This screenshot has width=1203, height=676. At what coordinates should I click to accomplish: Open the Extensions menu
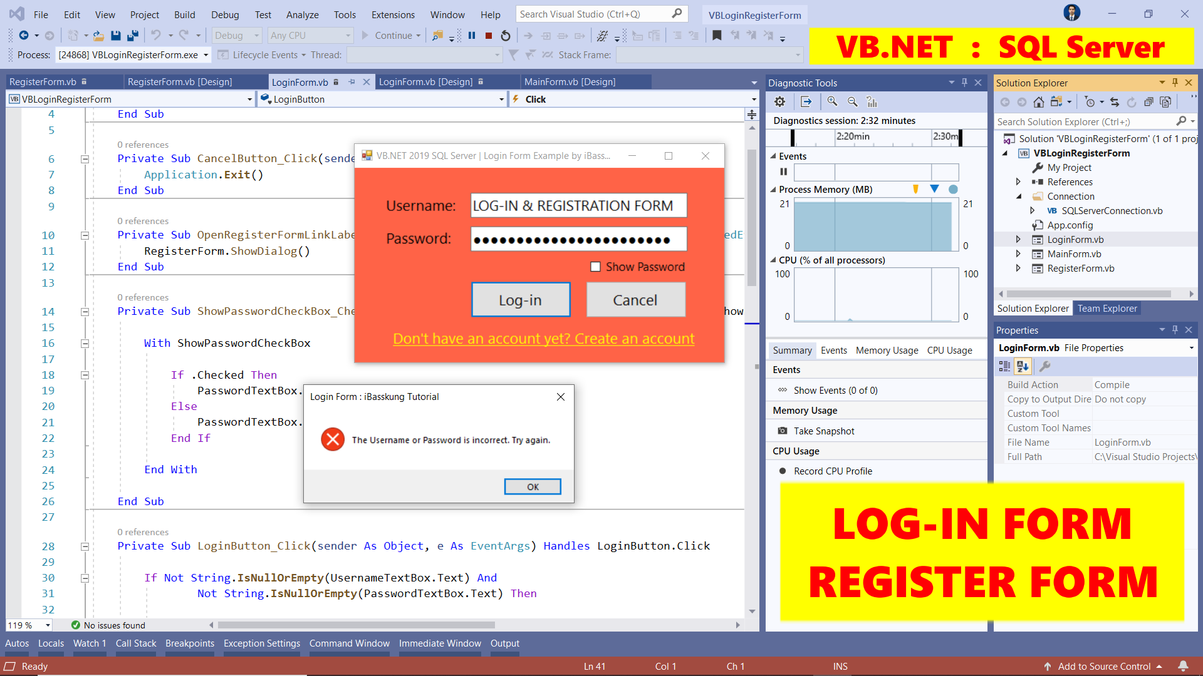coord(393,14)
